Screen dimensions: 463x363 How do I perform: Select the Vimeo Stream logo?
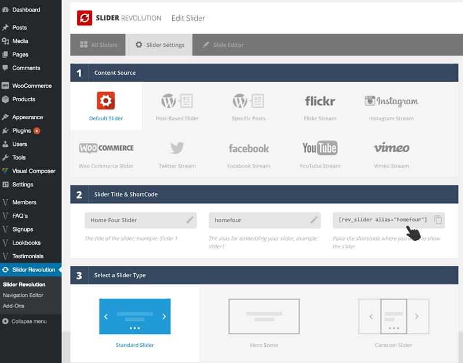pos(391,148)
